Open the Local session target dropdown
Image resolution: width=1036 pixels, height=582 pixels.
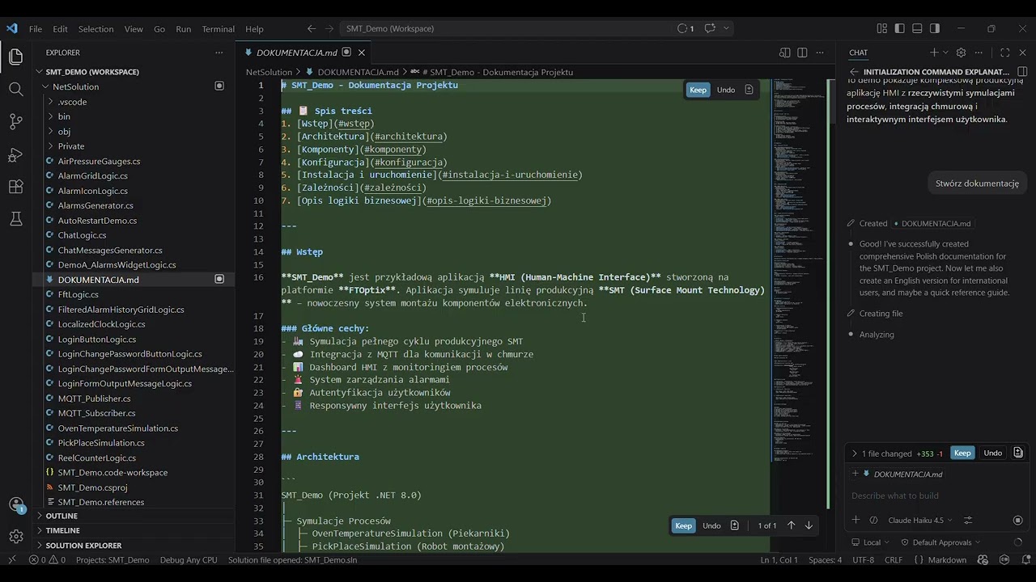[870, 542]
